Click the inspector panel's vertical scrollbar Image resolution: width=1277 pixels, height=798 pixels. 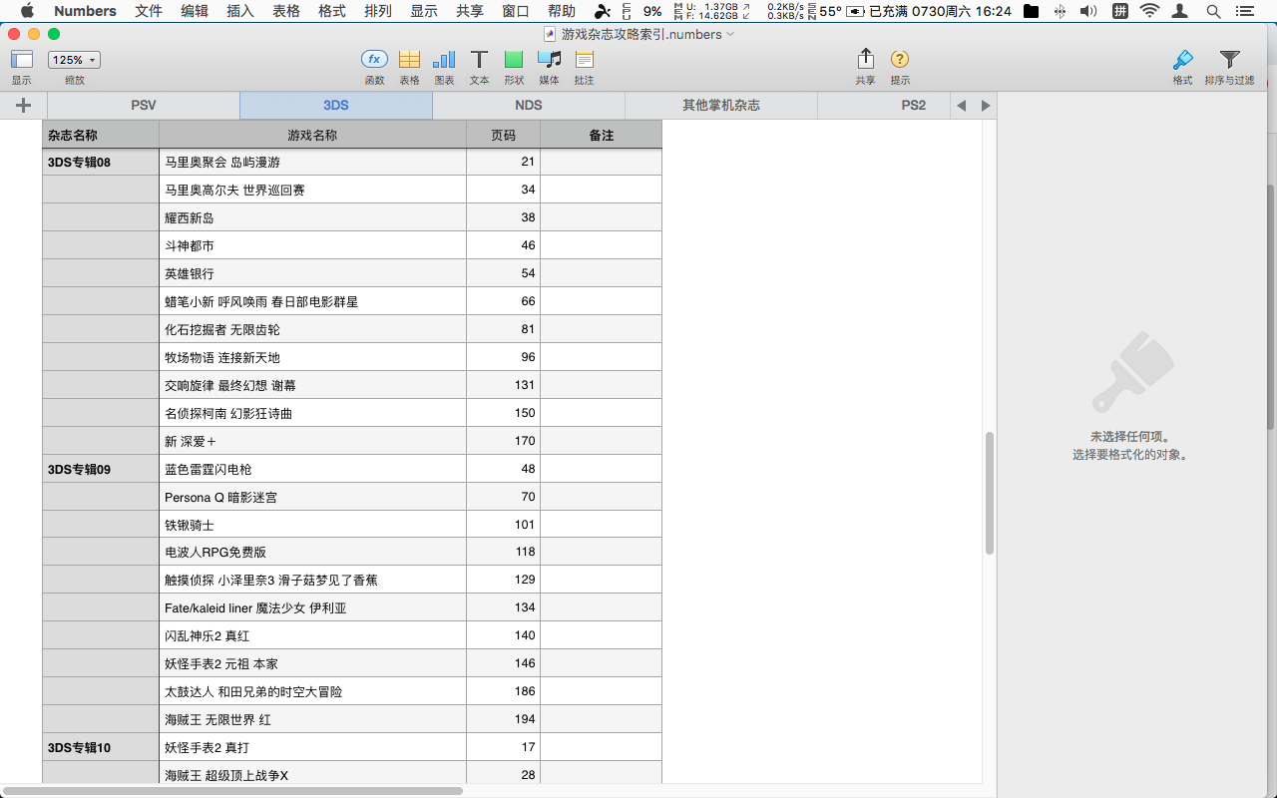[1270, 307]
